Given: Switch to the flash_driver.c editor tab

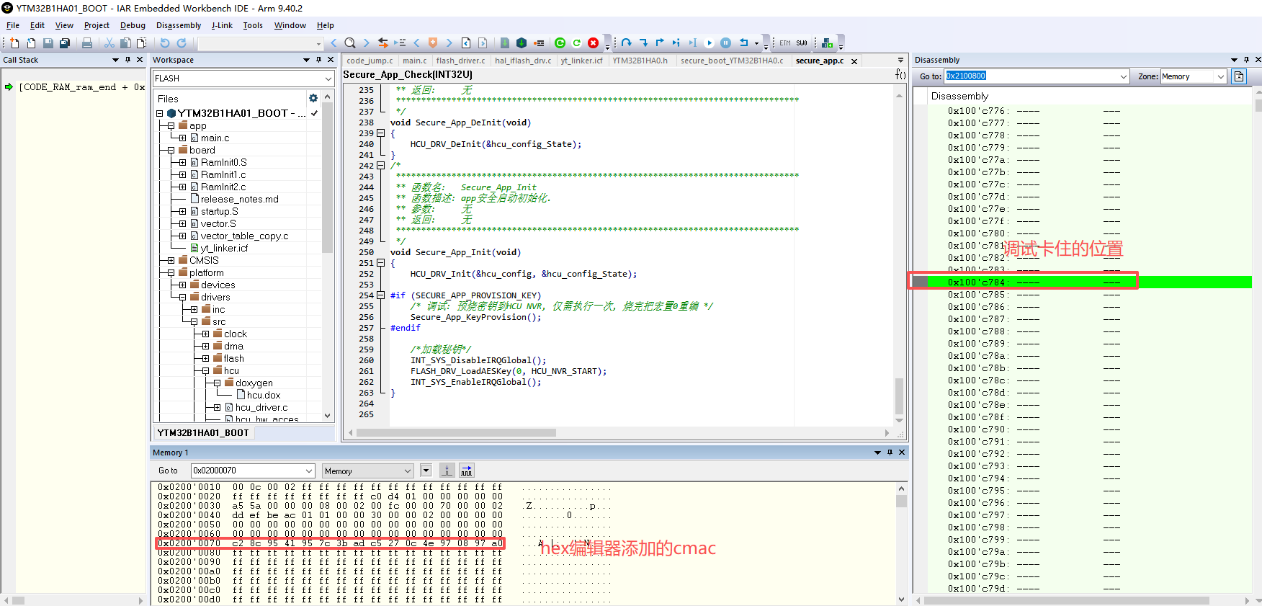Looking at the screenshot, I should pos(460,61).
